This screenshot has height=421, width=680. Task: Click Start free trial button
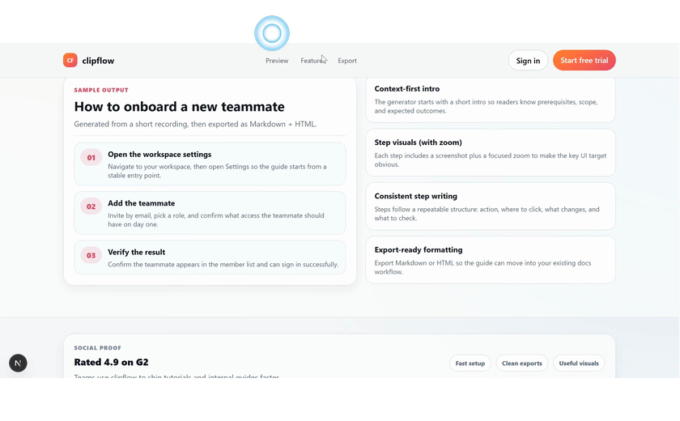click(x=584, y=60)
